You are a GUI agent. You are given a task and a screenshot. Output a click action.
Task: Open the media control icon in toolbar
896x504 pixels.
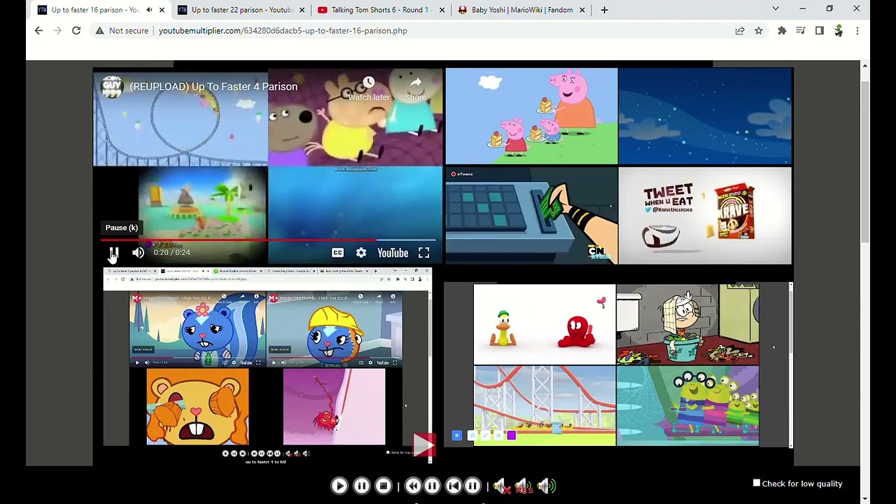801,31
